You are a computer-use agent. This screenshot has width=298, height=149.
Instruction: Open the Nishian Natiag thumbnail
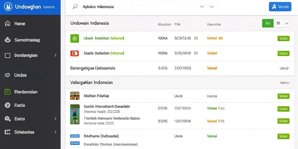[x=75, y=96]
